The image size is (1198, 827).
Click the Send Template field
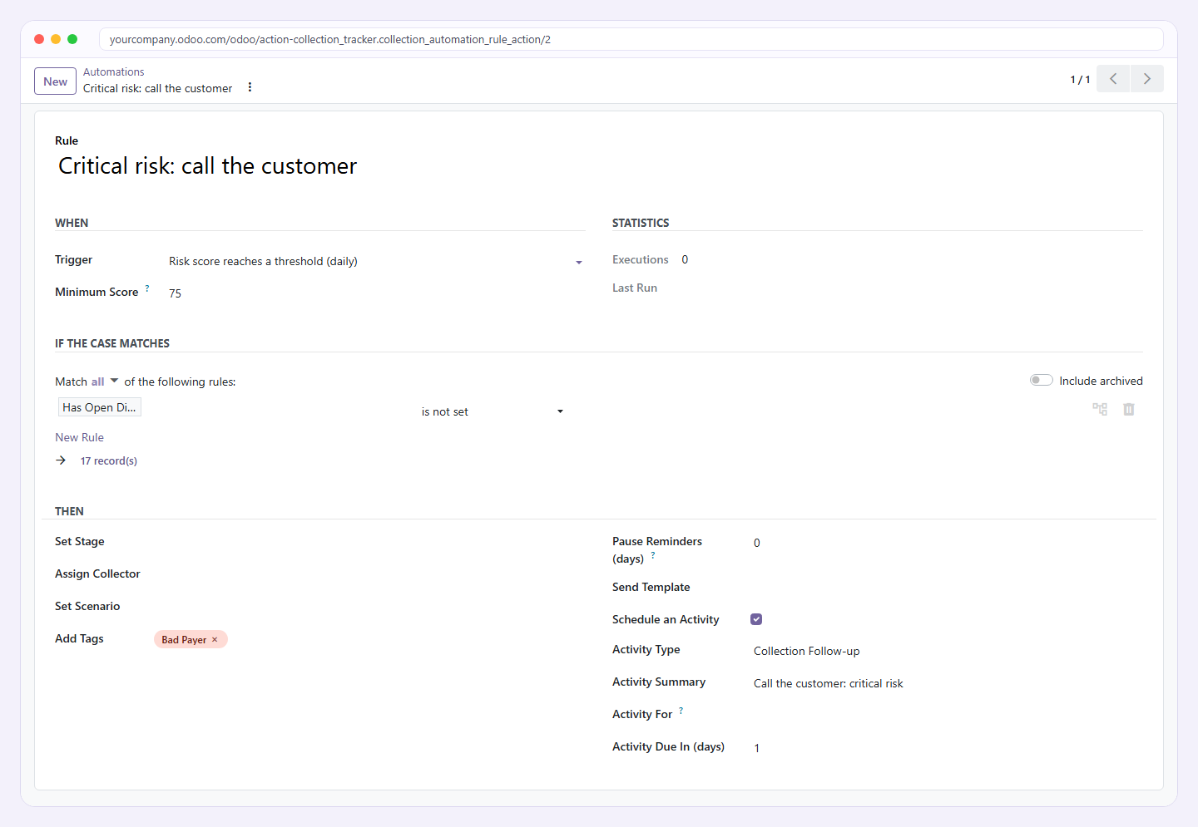[948, 588]
